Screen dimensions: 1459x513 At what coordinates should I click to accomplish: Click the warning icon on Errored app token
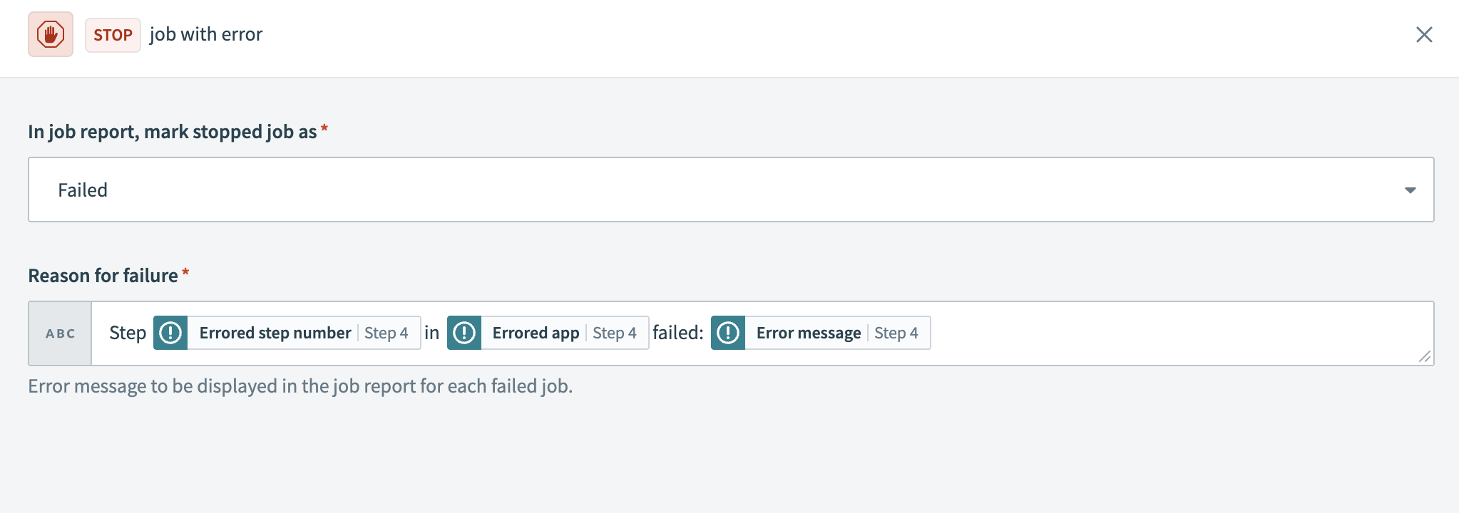pos(464,332)
